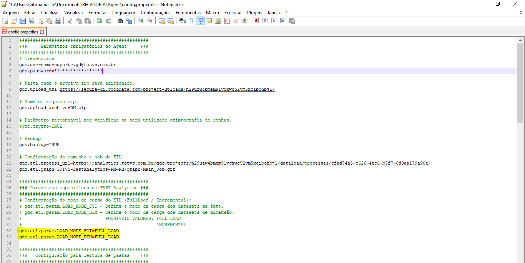The width and height of the screenshot is (525, 263).
Task: Click the X at menu bar right end
Action: point(521,13)
